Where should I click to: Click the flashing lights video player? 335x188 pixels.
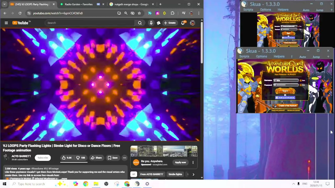(x=100, y=84)
